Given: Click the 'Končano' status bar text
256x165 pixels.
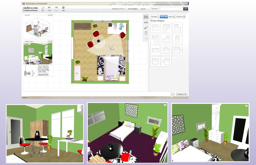Looking at the screenshot, I should click(x=25, y=98).
